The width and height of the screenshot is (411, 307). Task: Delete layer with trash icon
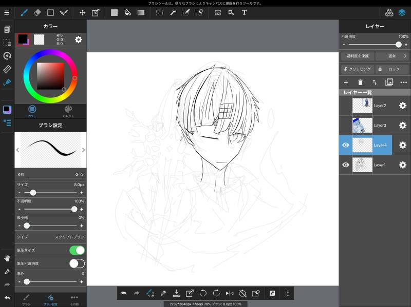click(361, 83)
